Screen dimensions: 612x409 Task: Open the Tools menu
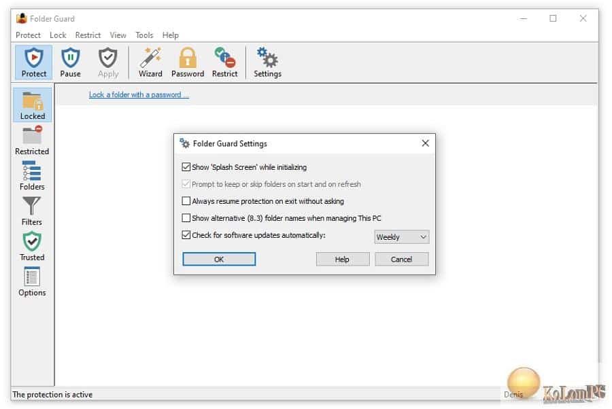click(x=144, y=35)
